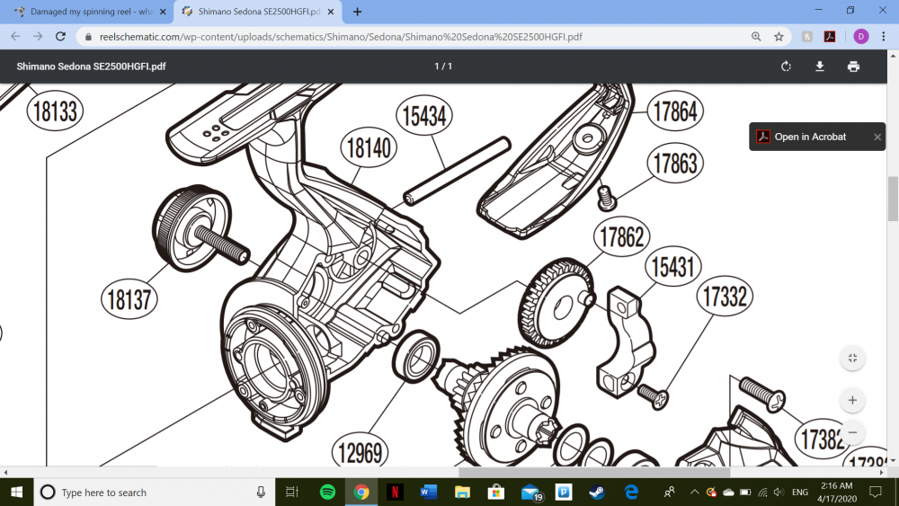This screenshot has width=899, height=506.
Task: Open File Explorer from the taskbar
Action: click(x=462, y=493)
